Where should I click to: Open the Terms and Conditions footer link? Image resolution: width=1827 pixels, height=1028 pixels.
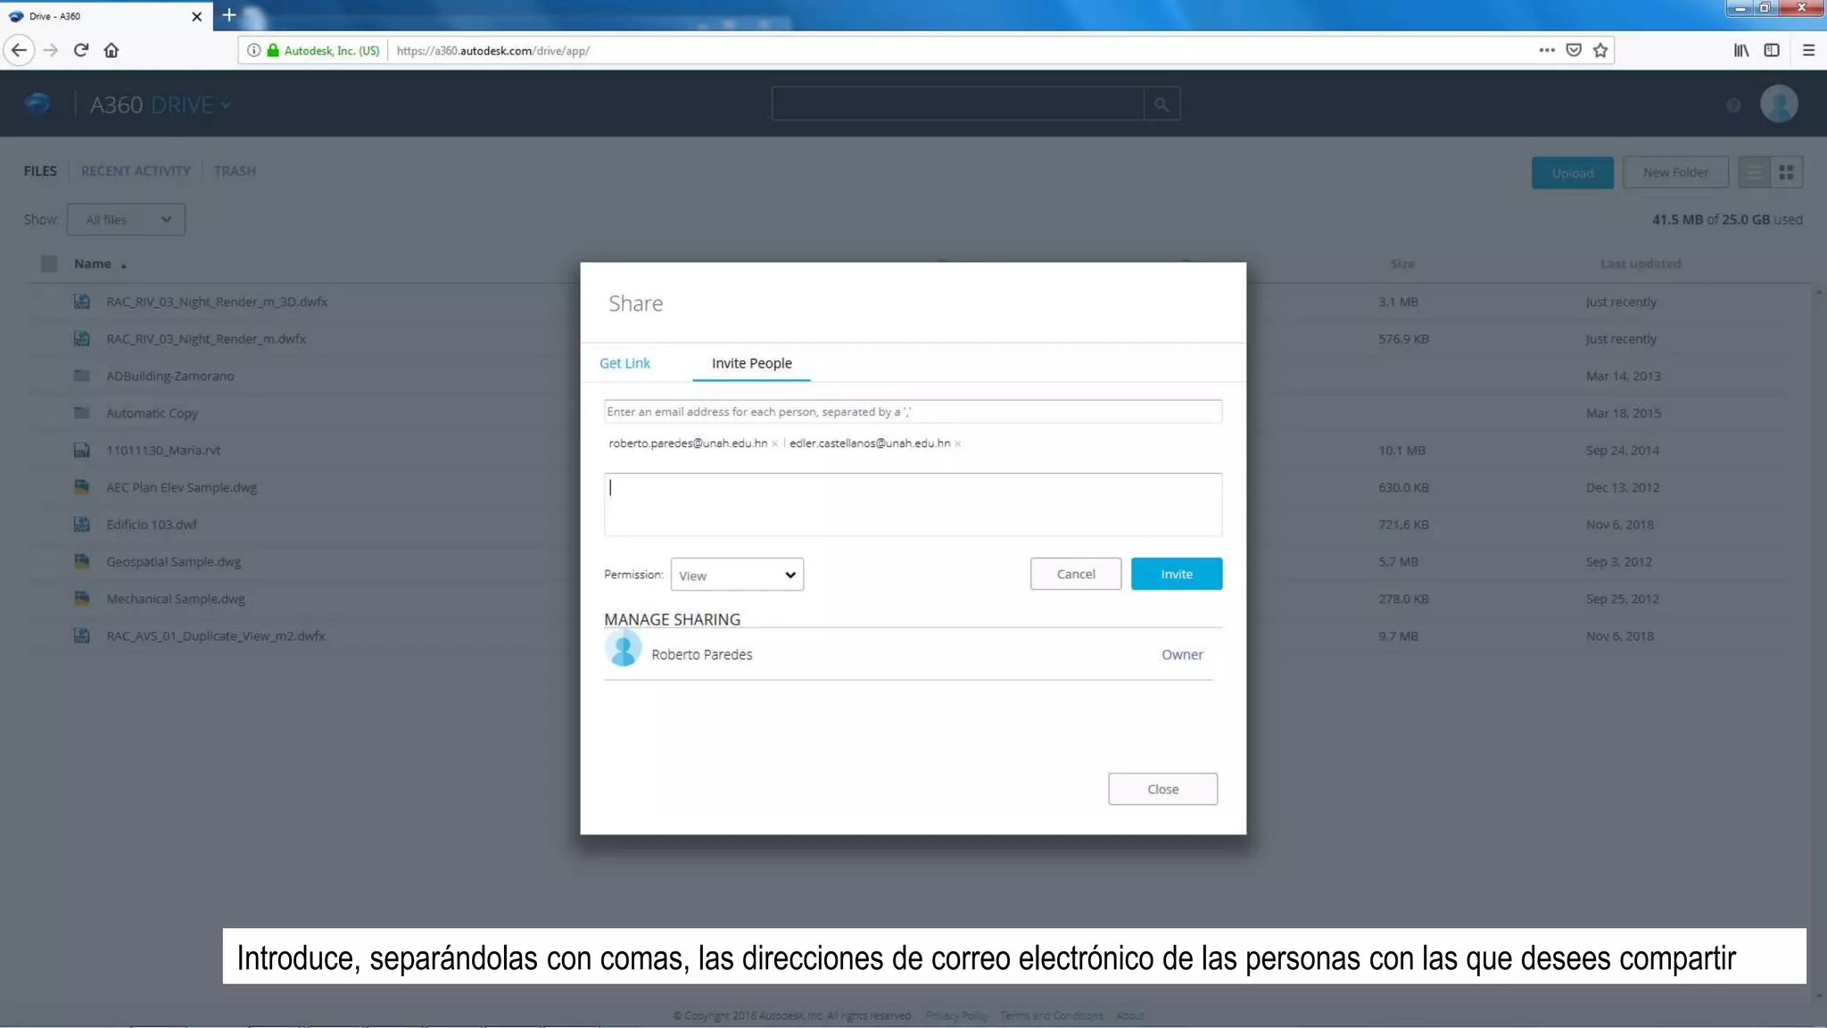tap(1052, 1016)
